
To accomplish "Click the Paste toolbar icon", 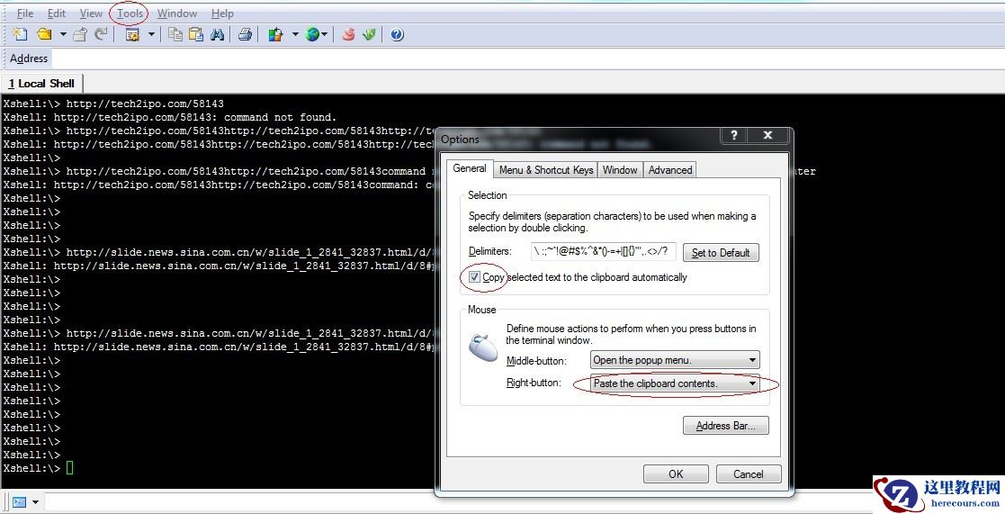I will (x=196, y=34).
